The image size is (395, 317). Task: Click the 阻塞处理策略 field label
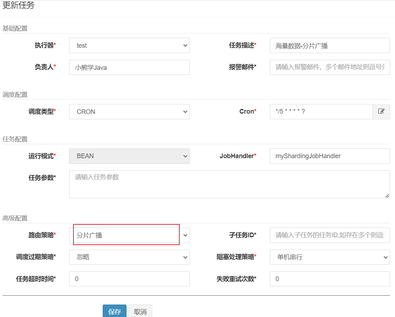[x=236, y=257]
